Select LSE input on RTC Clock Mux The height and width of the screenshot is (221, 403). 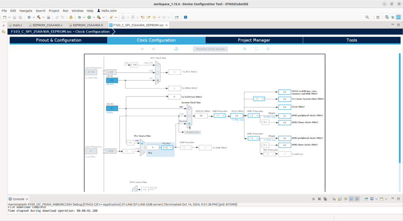(x=158, y=73)
